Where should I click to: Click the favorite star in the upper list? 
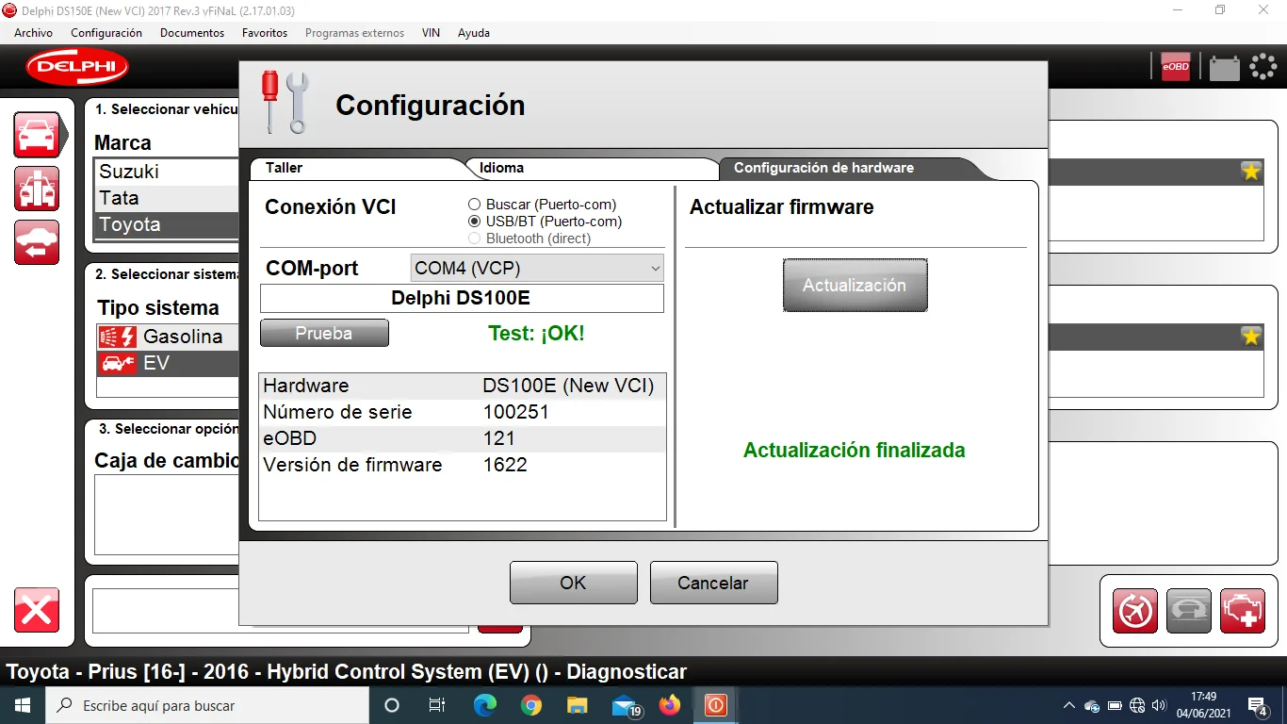pos(1251,172)
